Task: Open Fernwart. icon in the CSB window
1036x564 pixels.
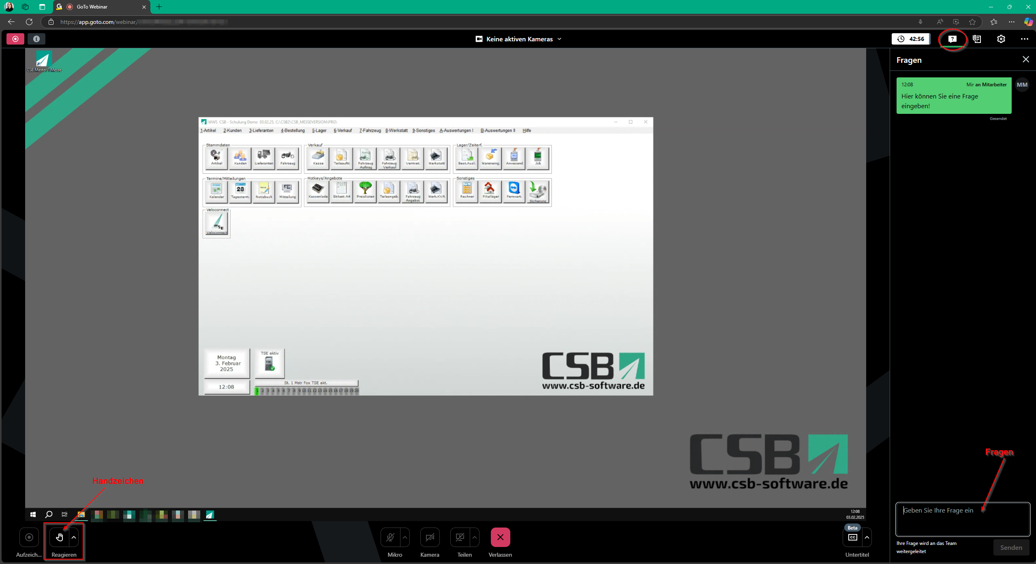Action: tap(514, 191)
